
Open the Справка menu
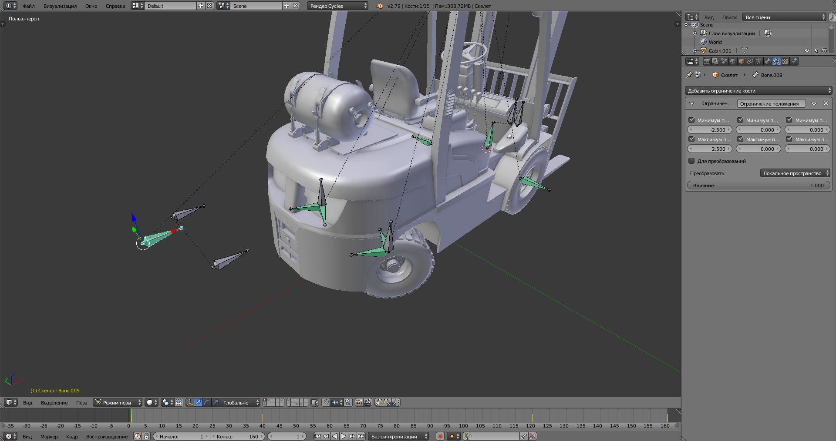[115, 6]
